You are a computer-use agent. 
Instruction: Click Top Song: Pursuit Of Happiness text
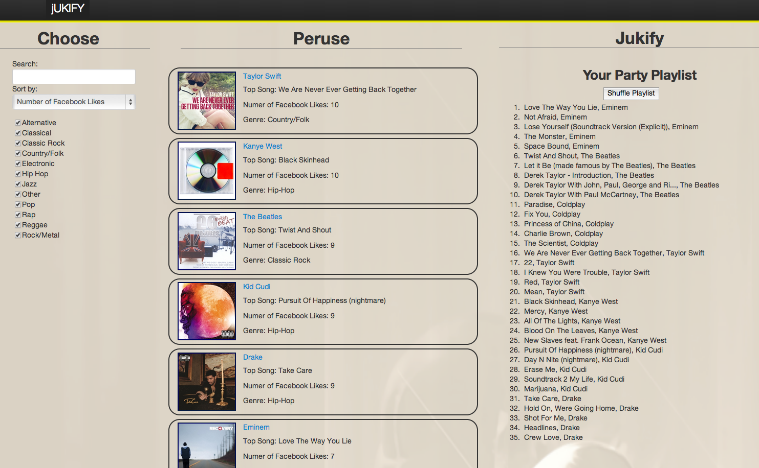(314, 300)
